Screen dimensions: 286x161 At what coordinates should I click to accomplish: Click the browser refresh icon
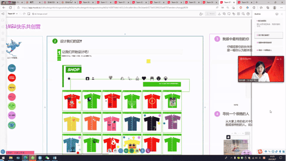point(10,8)
